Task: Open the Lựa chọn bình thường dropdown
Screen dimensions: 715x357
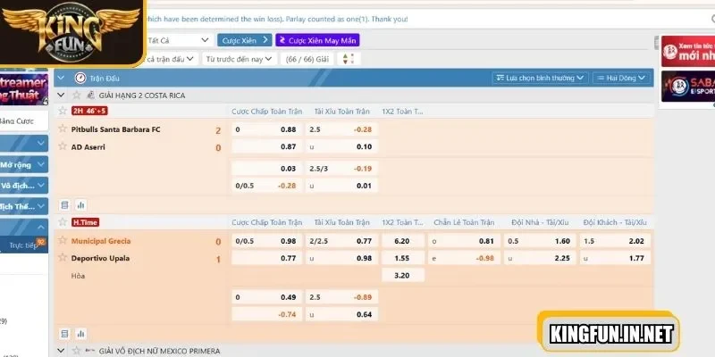Action: pyautogui.click(x=540, y=79)
